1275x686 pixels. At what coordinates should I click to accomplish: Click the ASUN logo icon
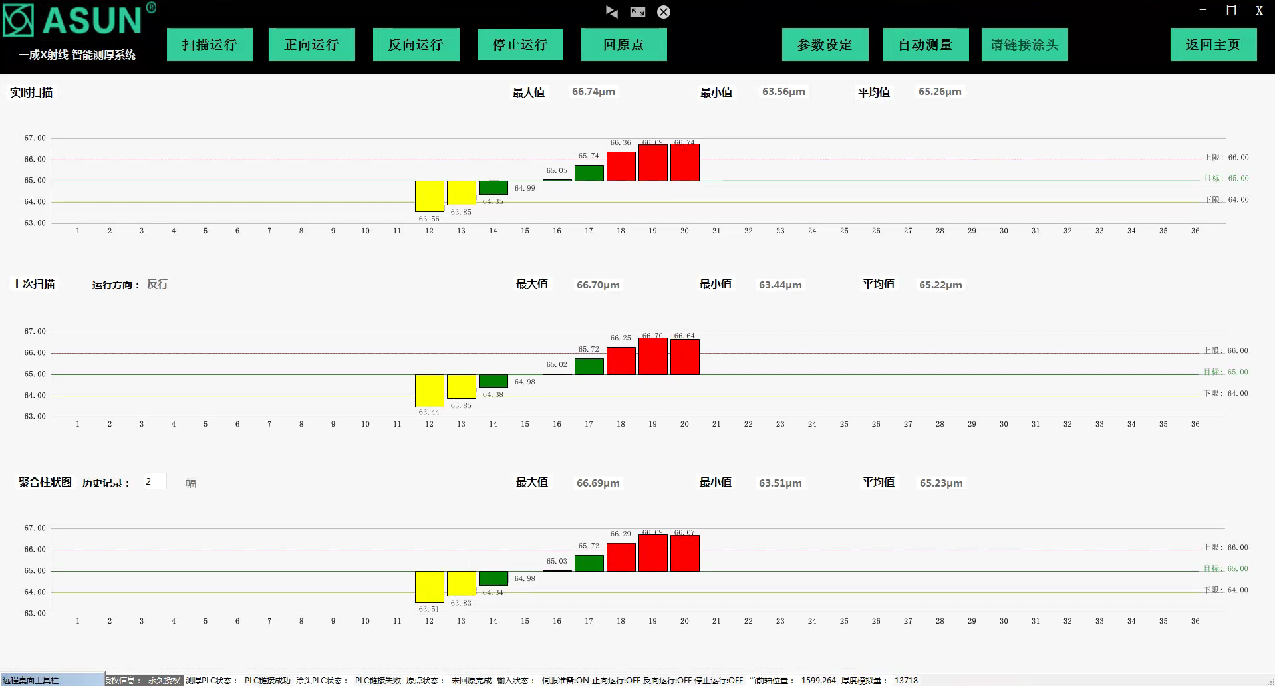pyautogui.click(x=19, y=20)
